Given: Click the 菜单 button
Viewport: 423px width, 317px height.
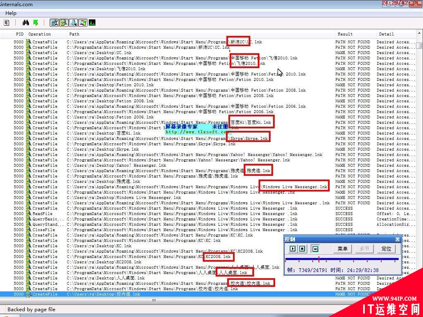Looking at the screenshot, I should pyautogui.click(x=342, y=248).
